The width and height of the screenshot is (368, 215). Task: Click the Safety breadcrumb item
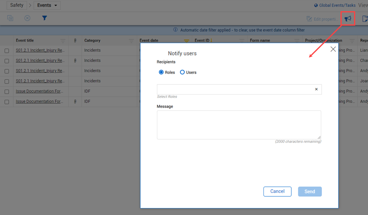[x=17, y=5]
